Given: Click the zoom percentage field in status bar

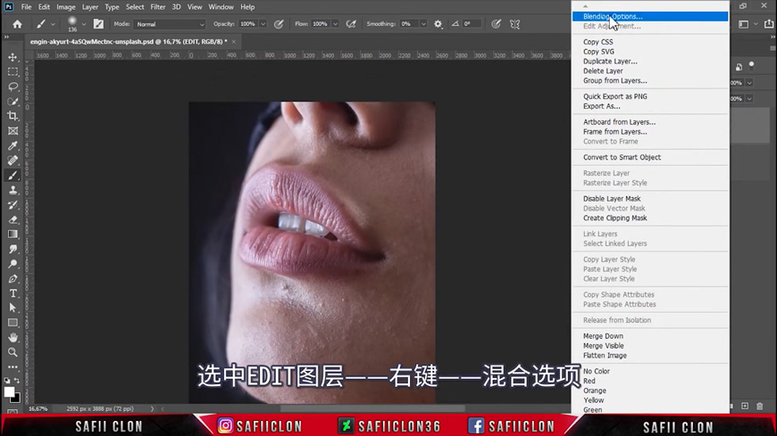Looking at the screenshot, I should 38,408.
